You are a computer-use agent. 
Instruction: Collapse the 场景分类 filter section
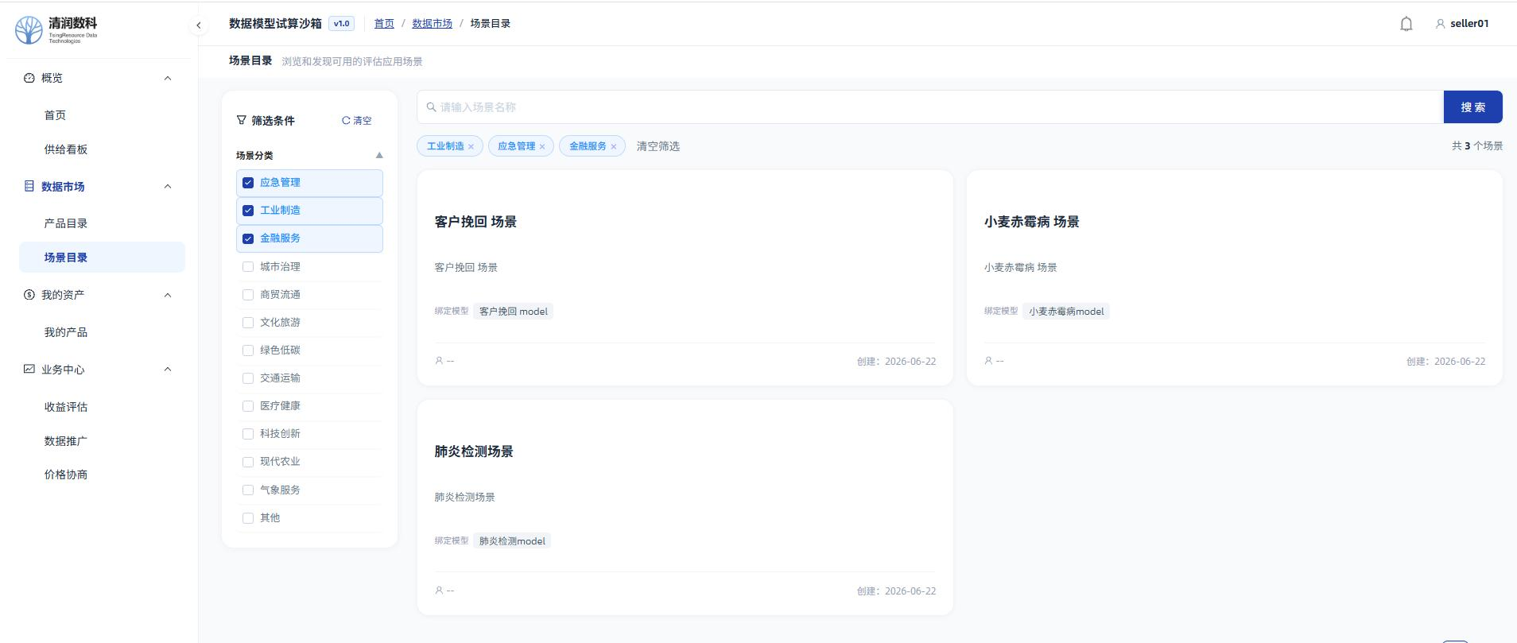click(379, 155)
